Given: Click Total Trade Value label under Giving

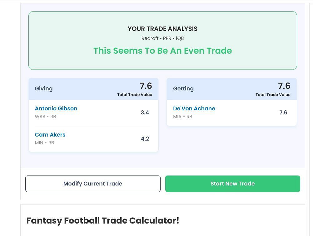Looking at the screenshot, I should (135, 95).
